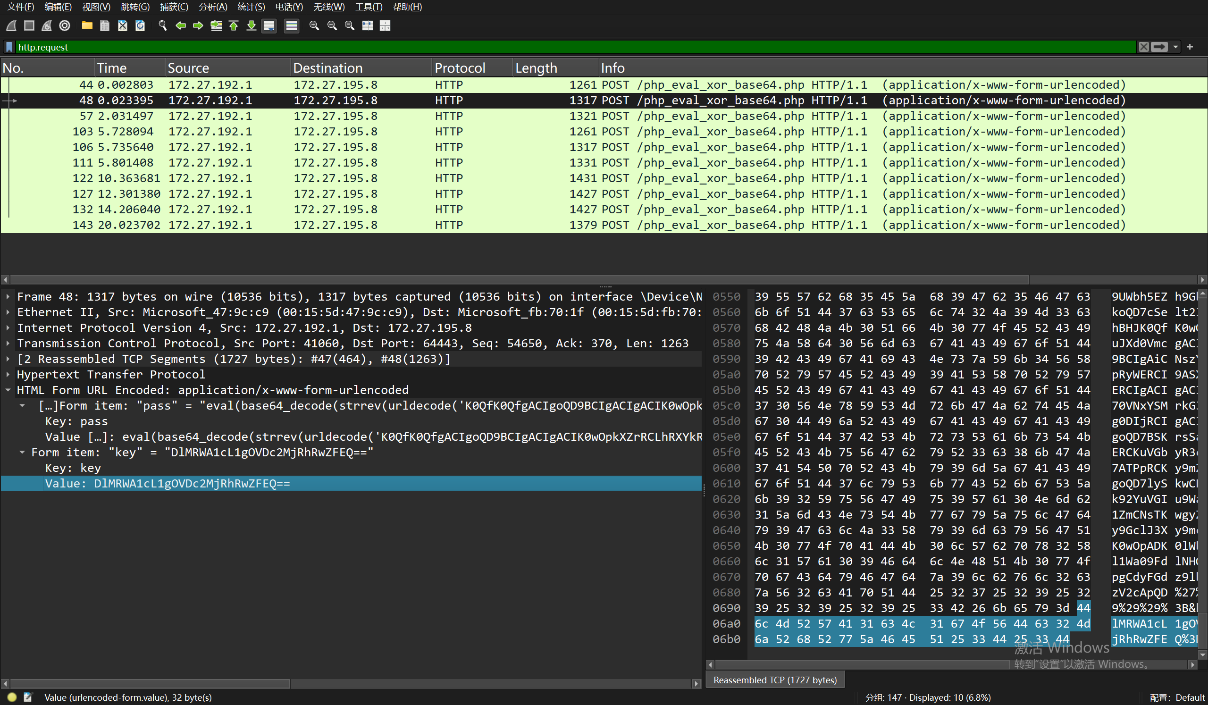This screenshot has height=705, width=1208.
Task: Start a new capture with shark fin
Action: click(x=11, y=25)
